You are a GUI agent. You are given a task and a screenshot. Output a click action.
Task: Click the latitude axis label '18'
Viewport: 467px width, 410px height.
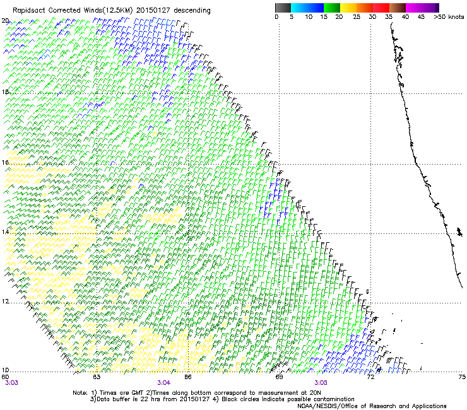[x=5, y=91]
